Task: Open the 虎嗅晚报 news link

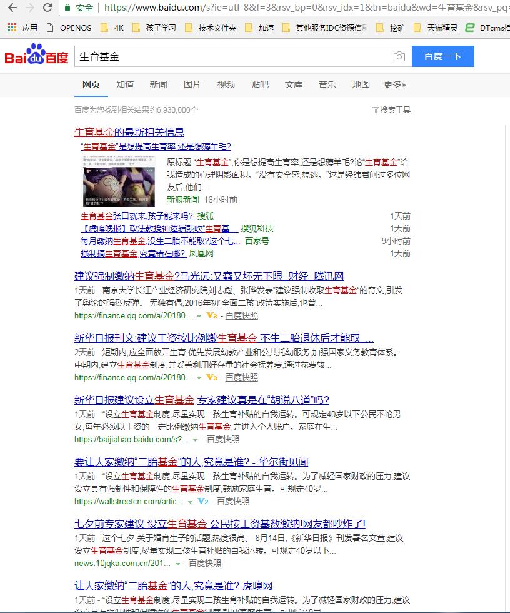Action: [159, 228]
